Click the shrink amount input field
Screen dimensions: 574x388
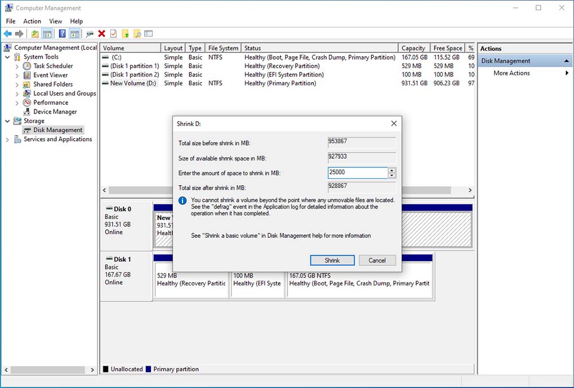[357, 173]
